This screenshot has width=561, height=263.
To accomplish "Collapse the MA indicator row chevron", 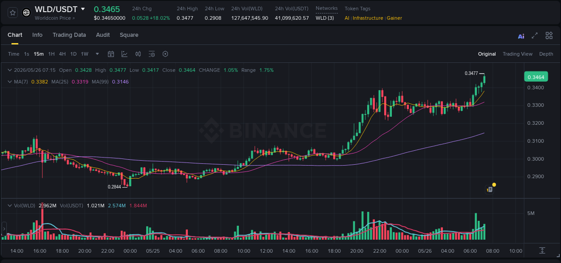I will click(x=10, y=82).
